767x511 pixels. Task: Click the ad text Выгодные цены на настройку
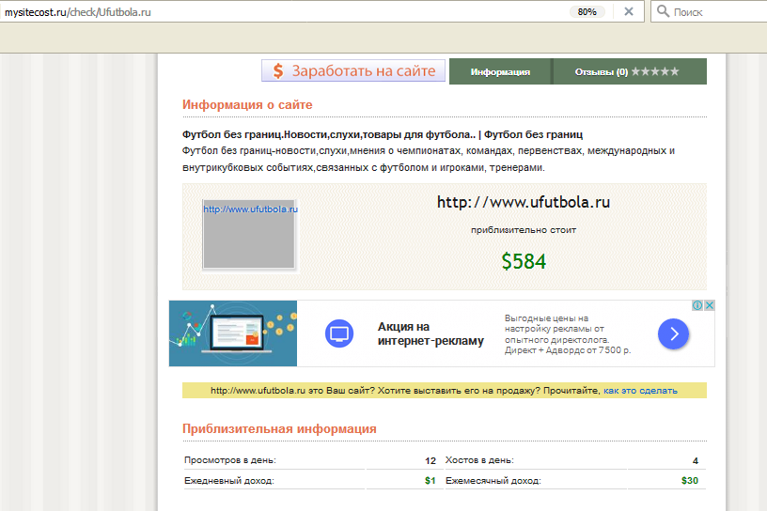[568, 334]
